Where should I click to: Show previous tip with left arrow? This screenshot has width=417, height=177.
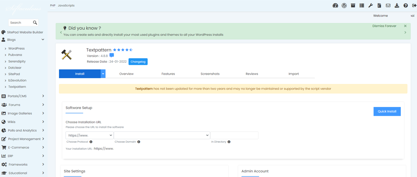(x=61, y=33)
